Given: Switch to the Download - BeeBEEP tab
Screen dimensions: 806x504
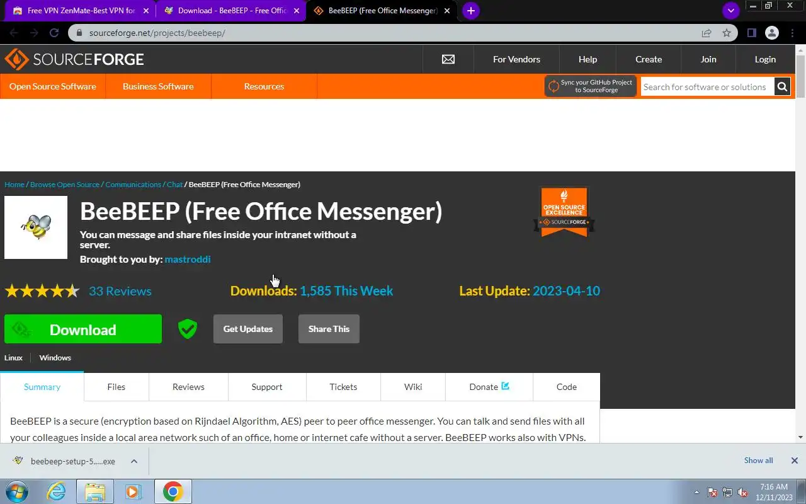Looking at the screenshot, I should click(x=231, y=11).
